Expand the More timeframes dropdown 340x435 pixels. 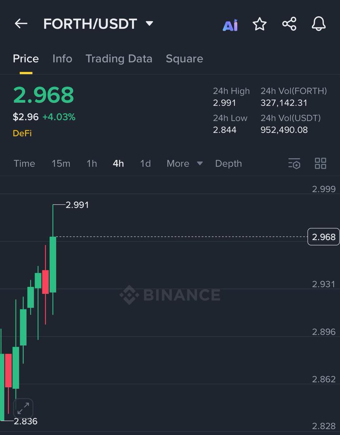click(184, 164)
